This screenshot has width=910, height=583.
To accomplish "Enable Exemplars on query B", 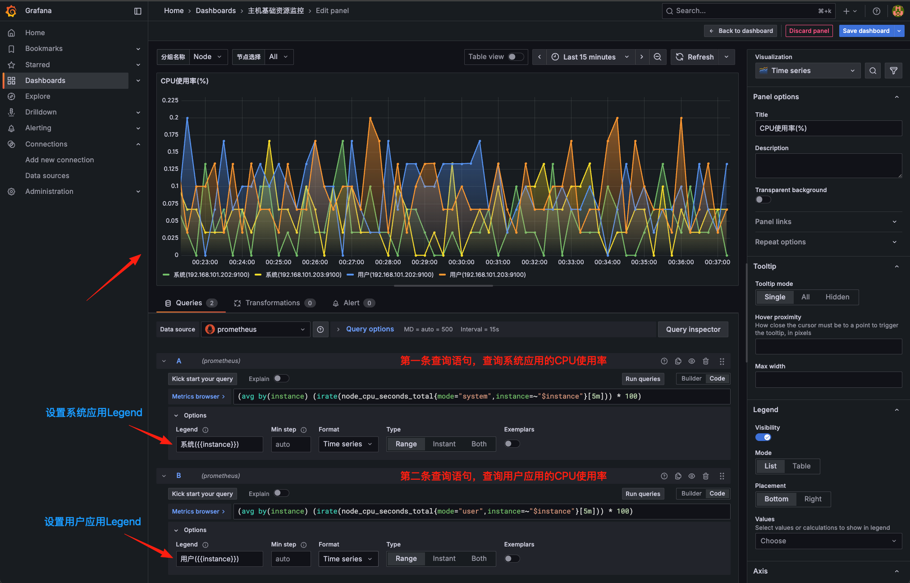I will point(512,558).
